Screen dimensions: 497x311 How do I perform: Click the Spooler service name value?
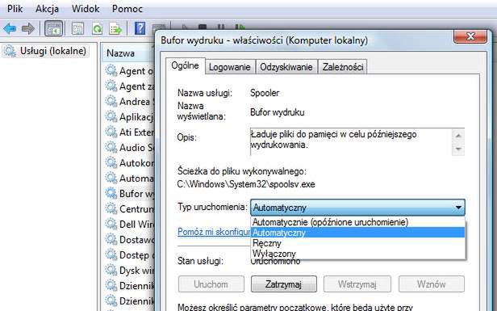(265, 93)
